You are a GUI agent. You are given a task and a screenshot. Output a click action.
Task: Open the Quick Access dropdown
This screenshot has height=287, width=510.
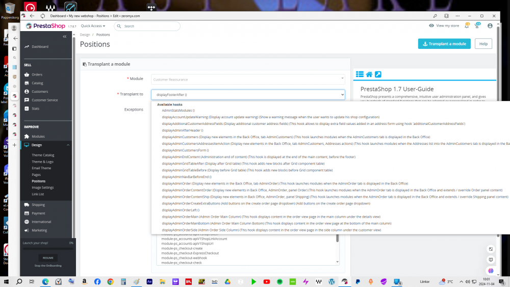pyautogui.click(x=93, y=25)
